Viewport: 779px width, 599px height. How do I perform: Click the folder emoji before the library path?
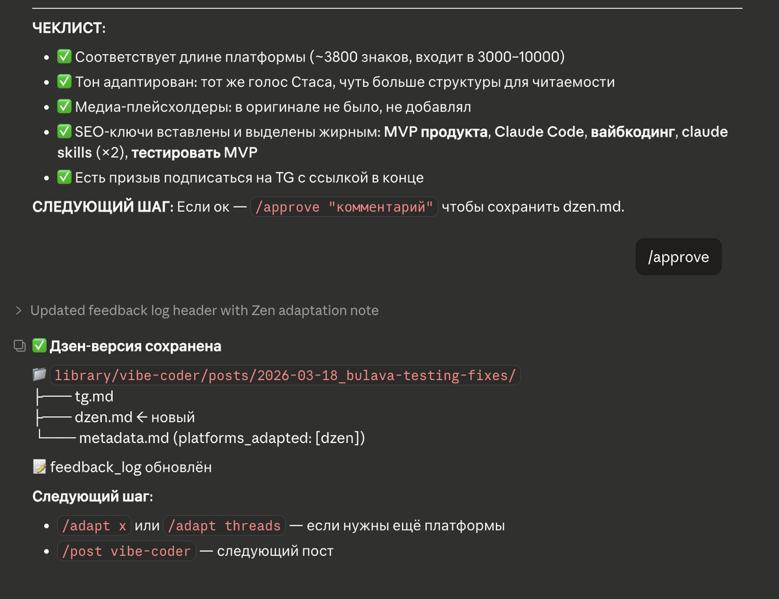tap(40, 376)
